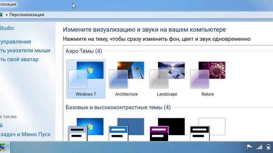Open the управления link in sidebar
The height and width of the screenshot is (153, 273).
15,42
